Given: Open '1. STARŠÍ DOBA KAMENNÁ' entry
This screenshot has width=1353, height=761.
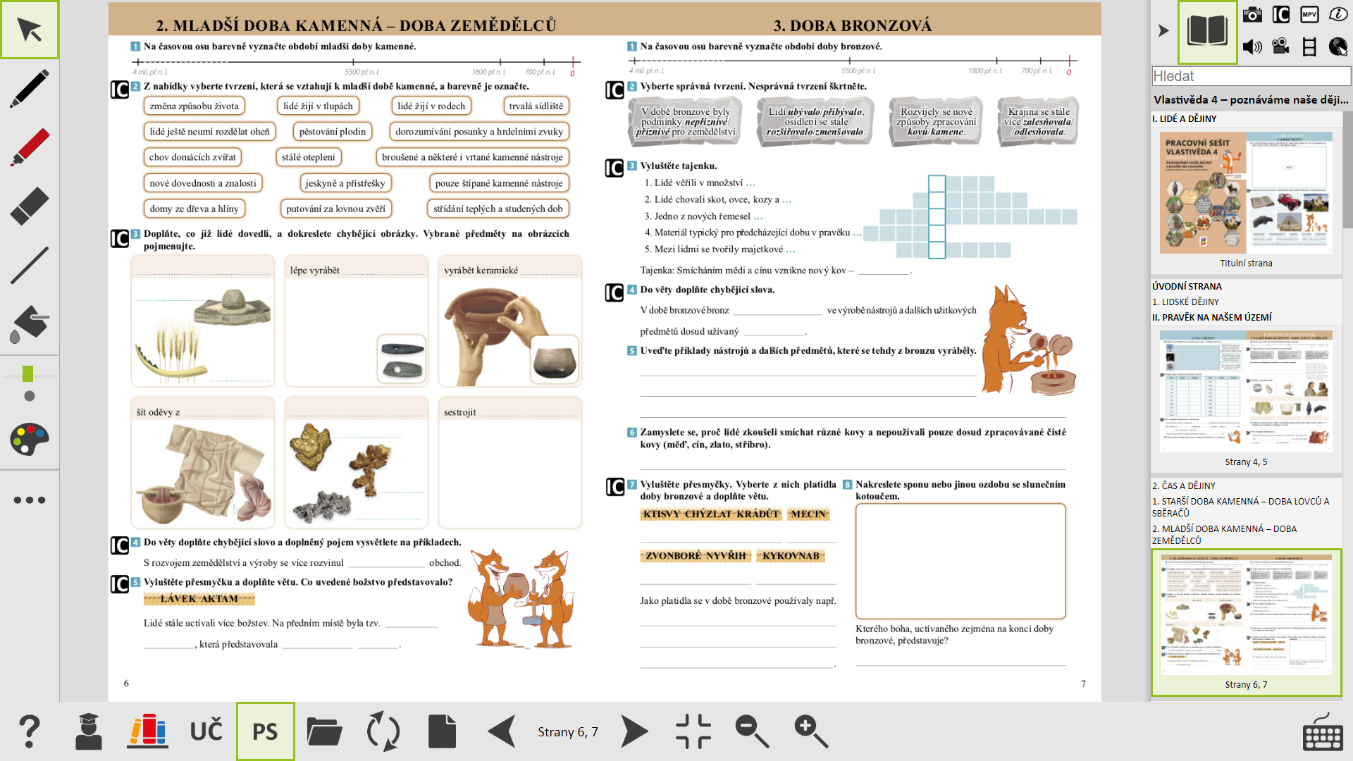Looking at the screenshot, I should click(1241, 507).
